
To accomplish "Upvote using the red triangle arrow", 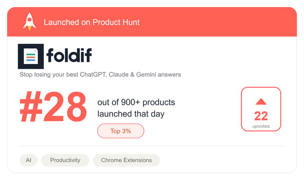I will pyautogui.click(x=261, y=101).
